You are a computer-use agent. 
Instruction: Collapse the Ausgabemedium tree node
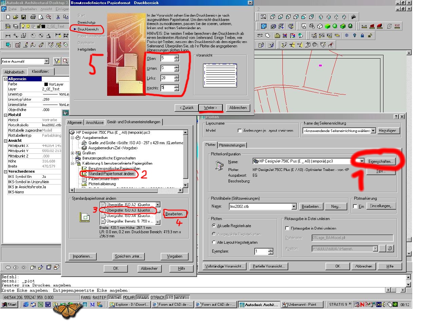pos(72,138)
